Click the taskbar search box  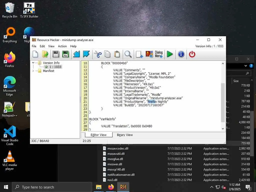[x=52, y=187]
